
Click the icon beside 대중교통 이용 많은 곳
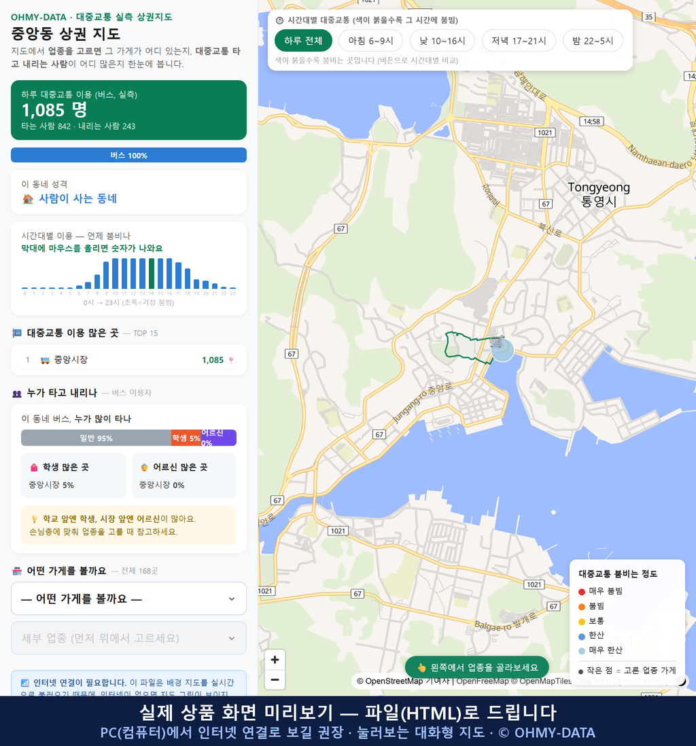point(17,333)
